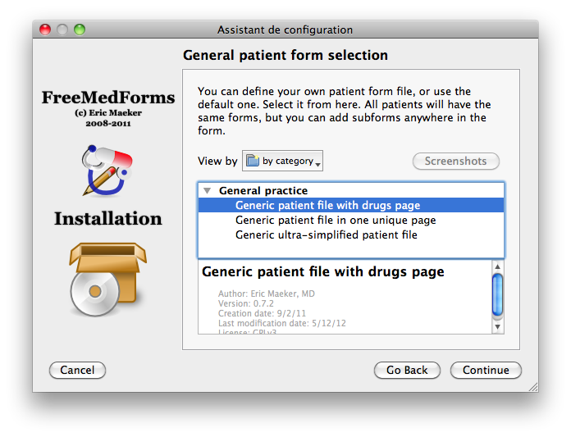This screenshot has height=437, width=571.
Task: Cancel the configuration assistant
Action: (77, 370)
